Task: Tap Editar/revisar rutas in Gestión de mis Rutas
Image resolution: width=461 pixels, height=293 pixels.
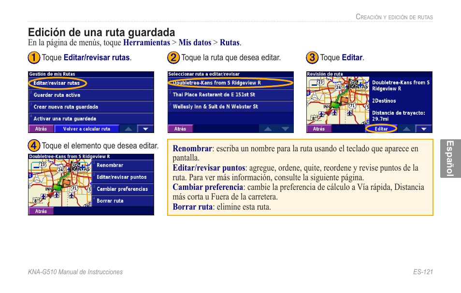Action: (91, 83)
